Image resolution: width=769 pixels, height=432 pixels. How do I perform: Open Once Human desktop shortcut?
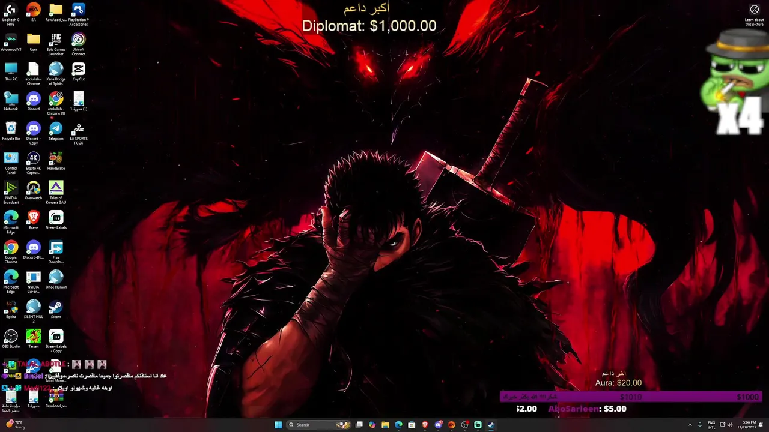[56, 280]
